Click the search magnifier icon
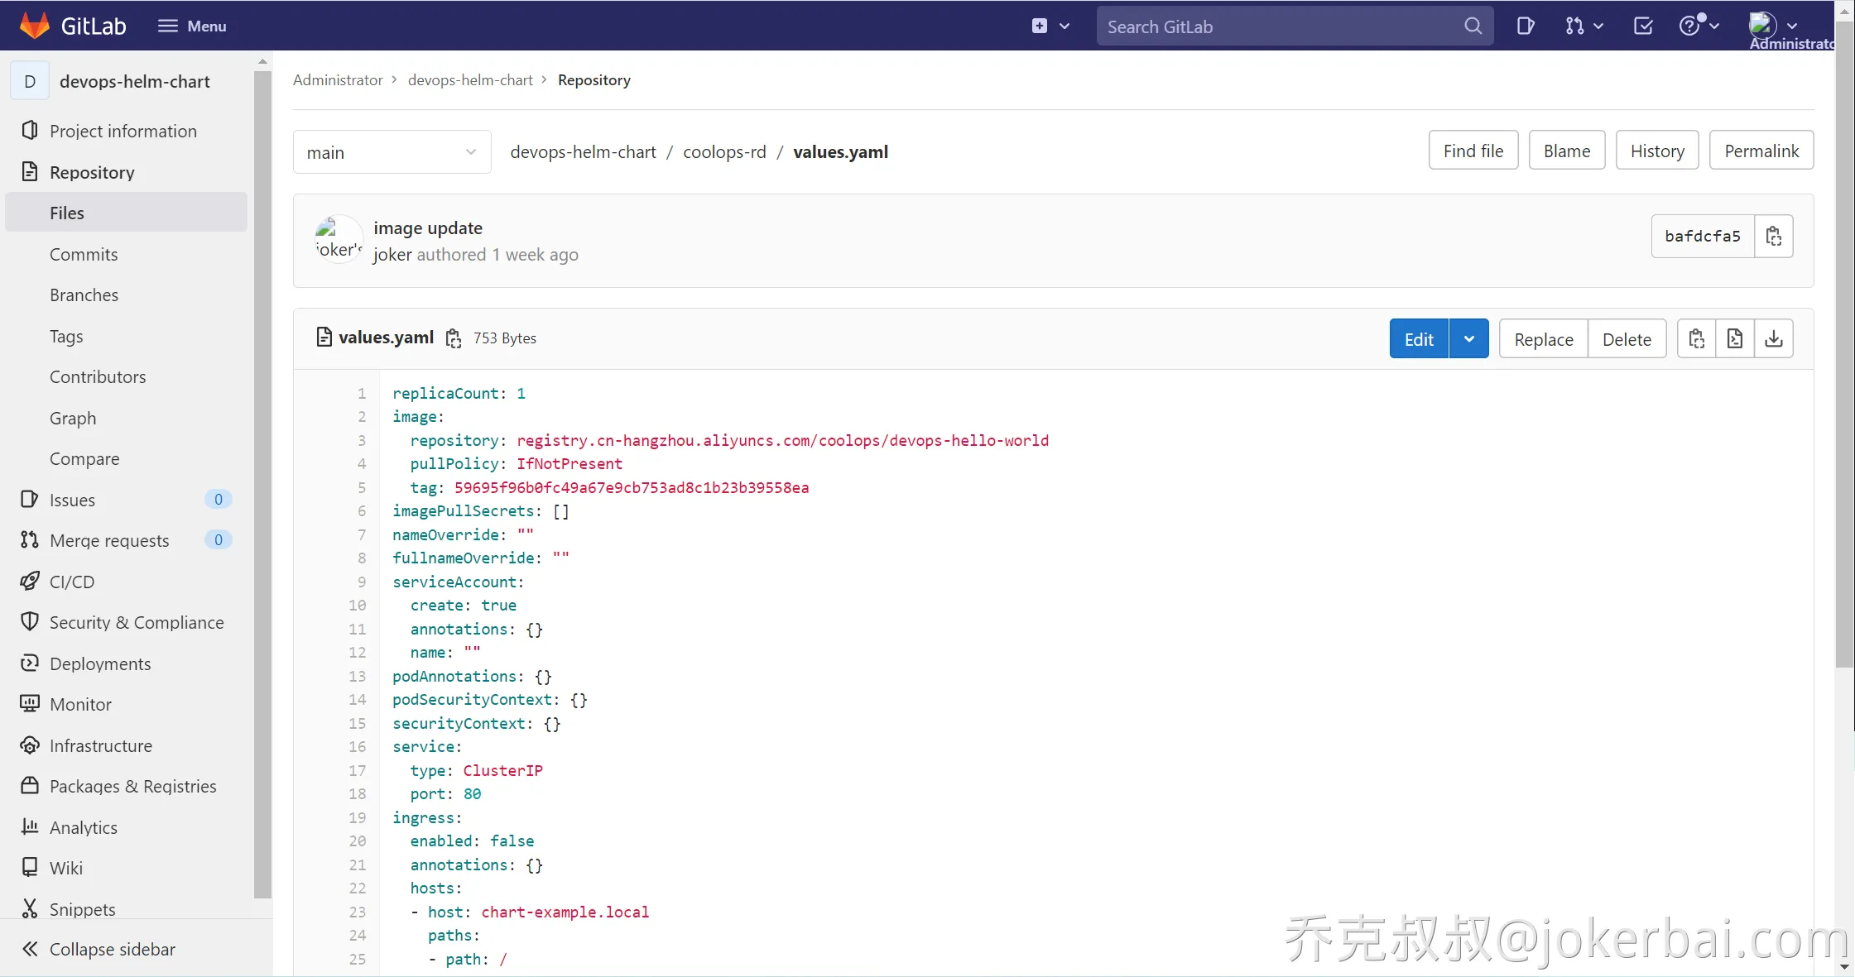The image size is (1855, 977). [1473, 26]
